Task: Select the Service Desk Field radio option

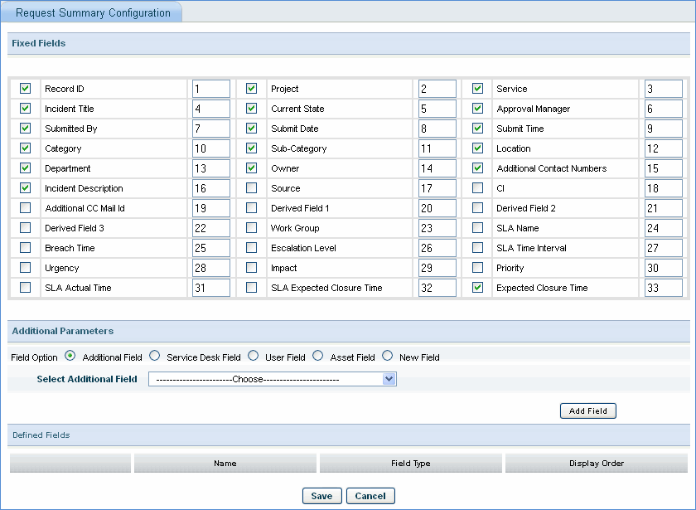Action: point(155,357)
